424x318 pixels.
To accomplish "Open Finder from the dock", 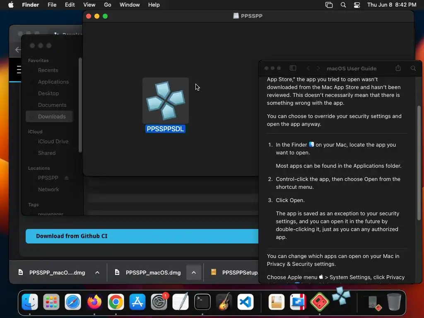I will 30,301.
